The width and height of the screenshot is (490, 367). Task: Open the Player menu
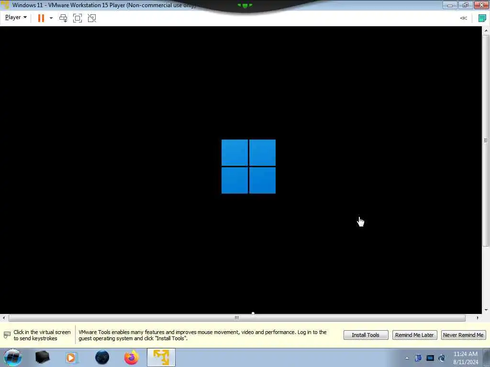pyautogui.click(x=16, y=18)
